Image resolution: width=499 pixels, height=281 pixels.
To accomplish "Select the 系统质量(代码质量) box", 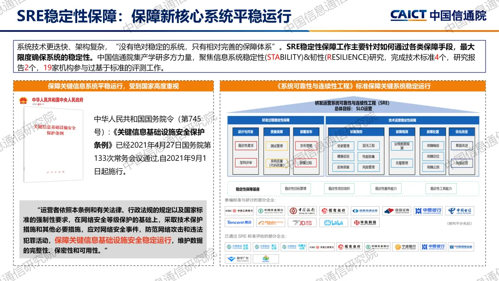I will click(x=277, y=163).
